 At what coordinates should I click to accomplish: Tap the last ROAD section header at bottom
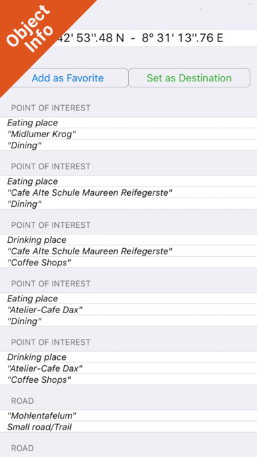point(22,448)
